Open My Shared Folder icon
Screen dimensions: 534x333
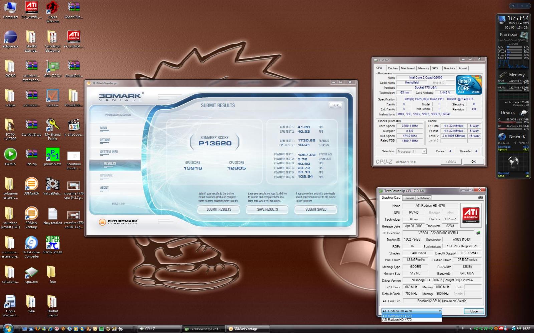(52, 129)
